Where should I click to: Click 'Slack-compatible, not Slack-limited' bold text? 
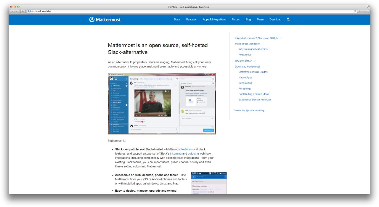coord(139,150)
